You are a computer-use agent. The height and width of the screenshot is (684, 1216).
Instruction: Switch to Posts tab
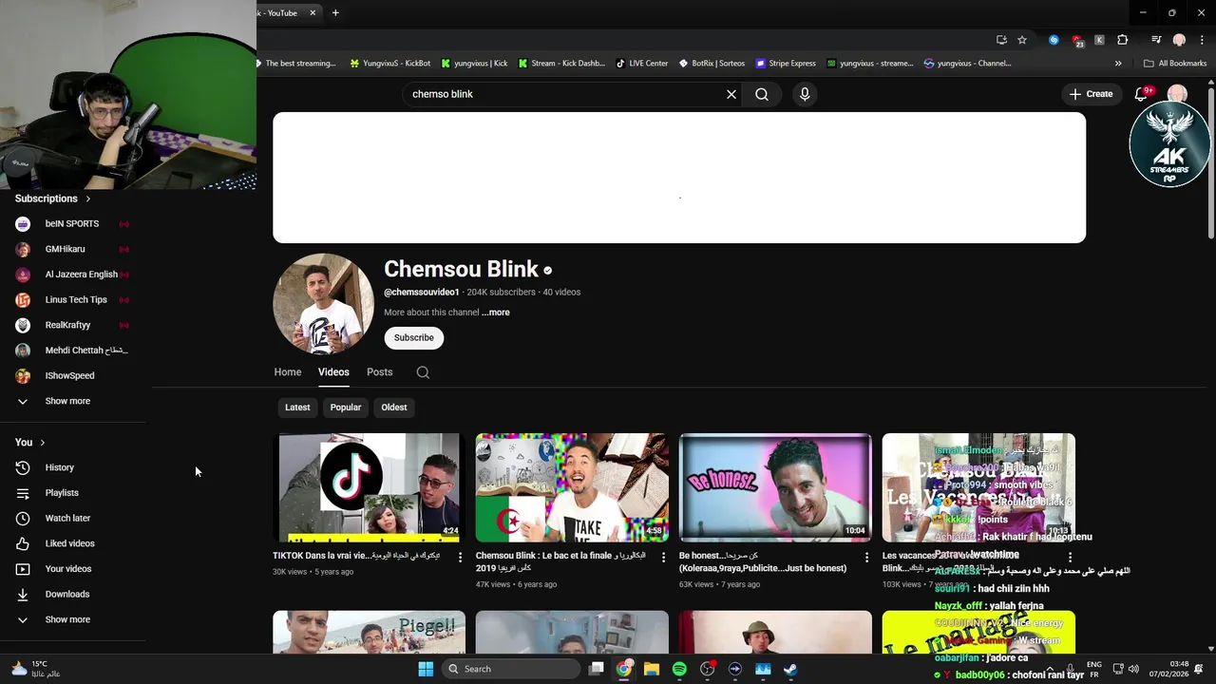380,372
